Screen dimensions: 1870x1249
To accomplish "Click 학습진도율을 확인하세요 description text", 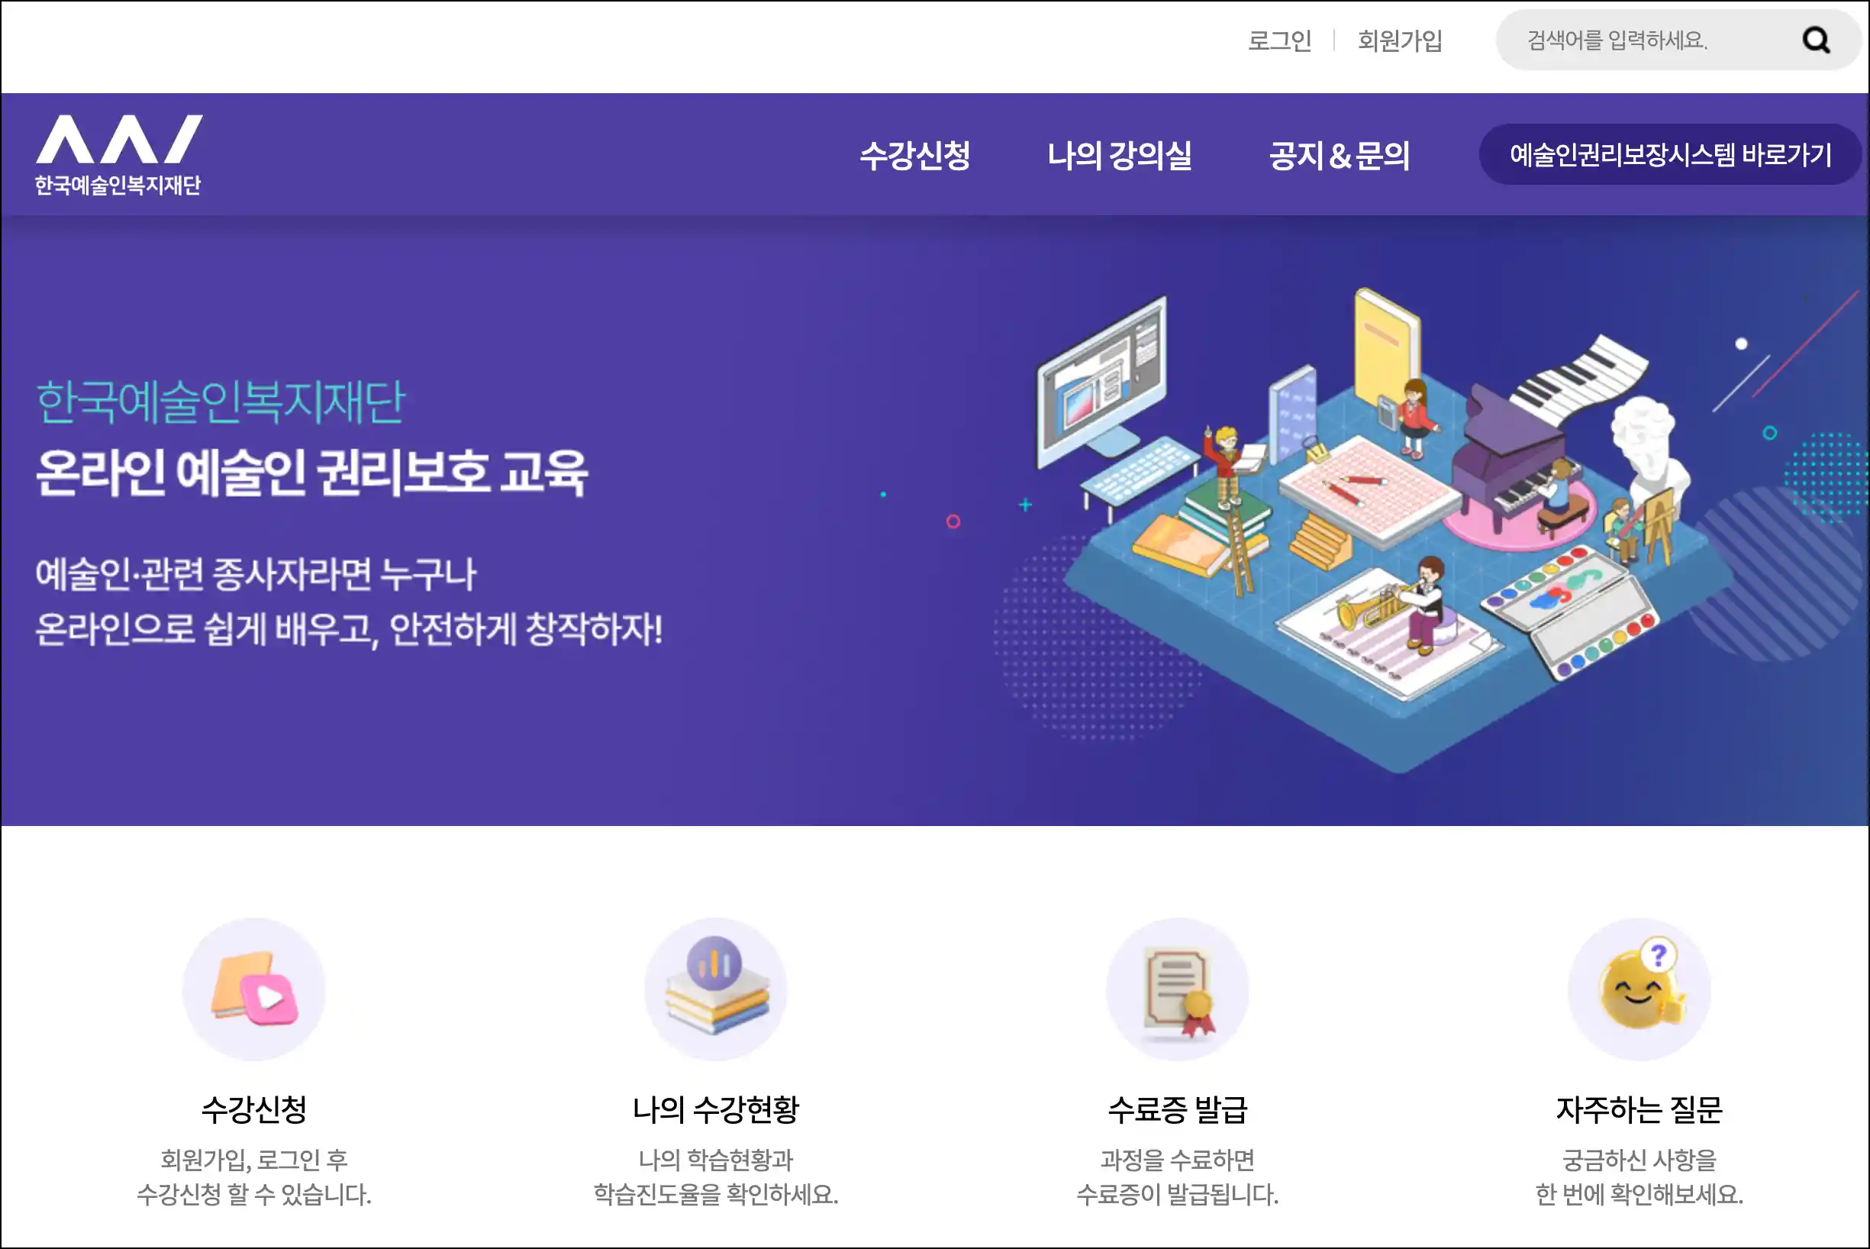I will pyautogui.click(x=716, y=1194).
